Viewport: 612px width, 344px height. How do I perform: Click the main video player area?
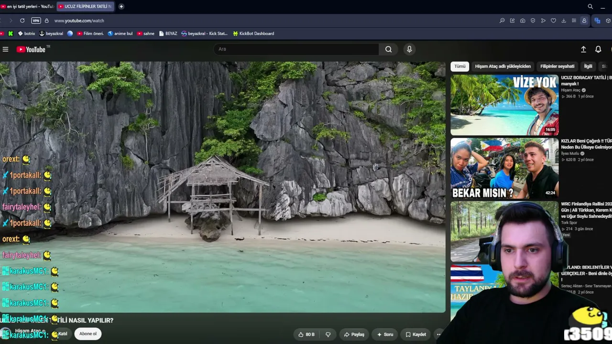223,187
